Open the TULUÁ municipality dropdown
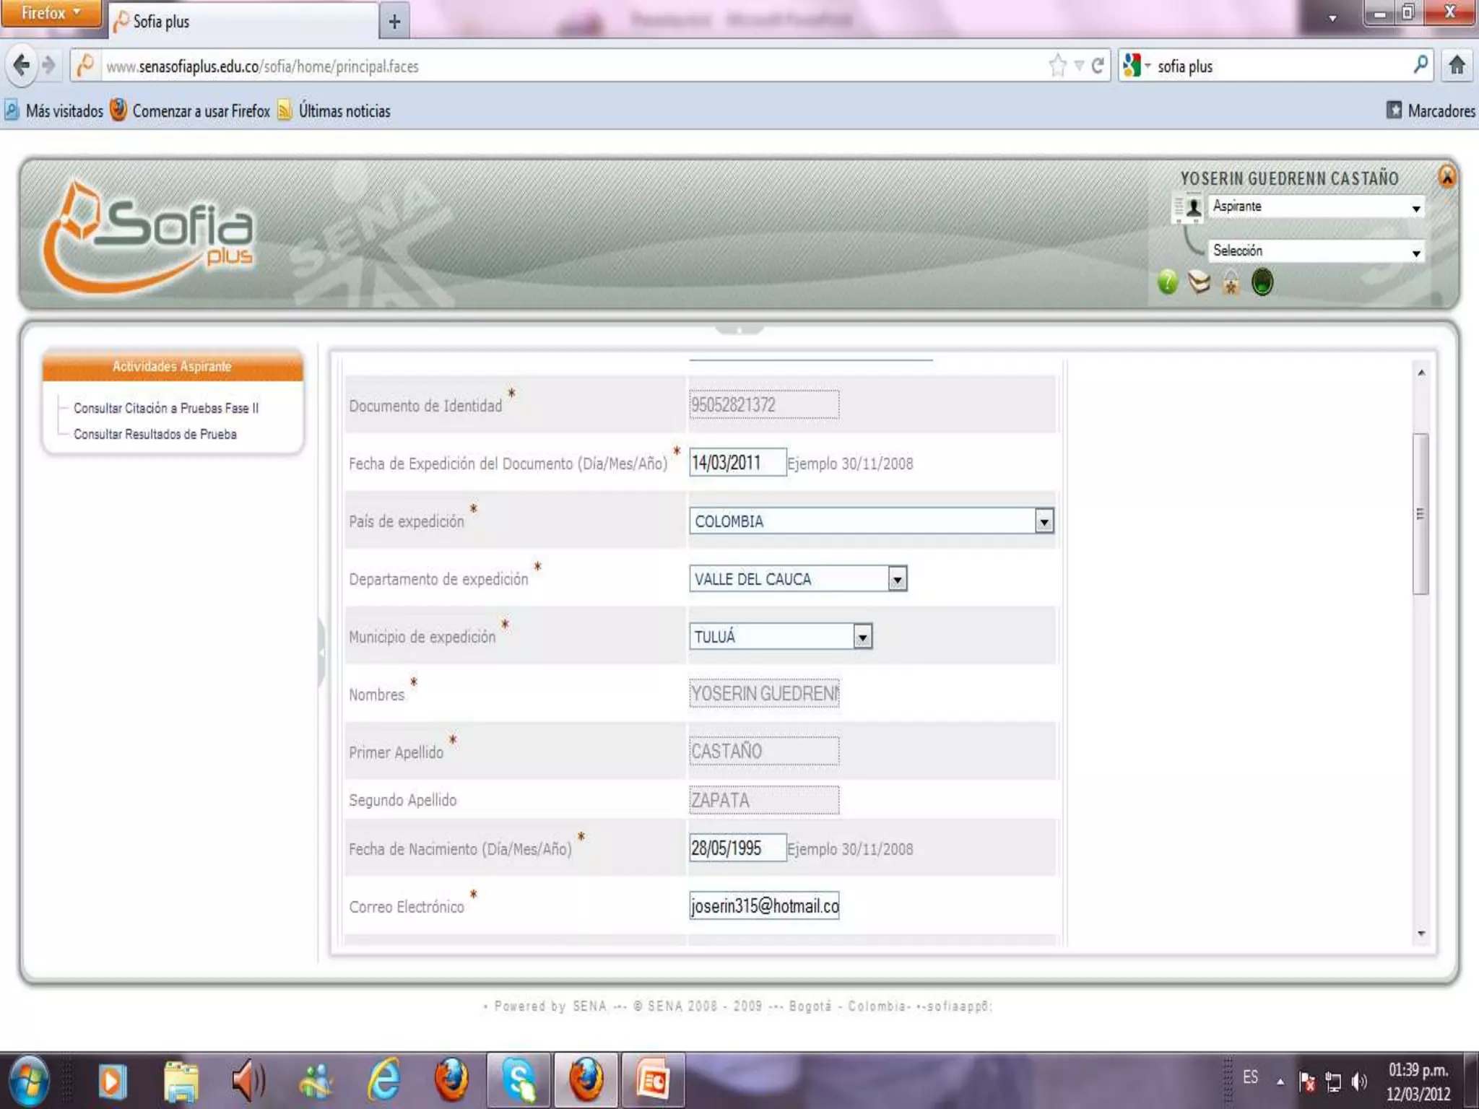The image size is (1479, 1109). 862,637
